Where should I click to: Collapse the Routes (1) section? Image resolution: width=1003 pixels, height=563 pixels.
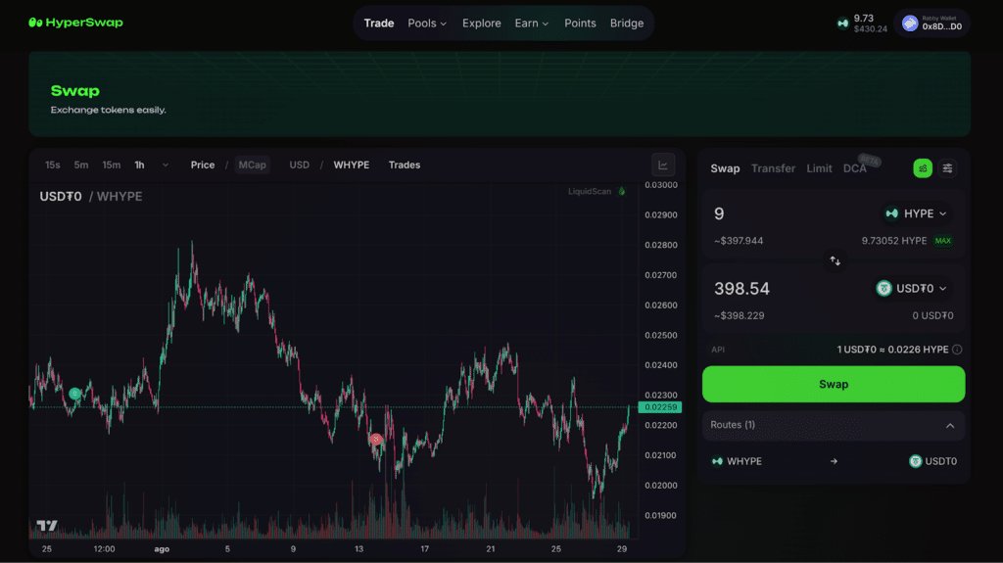[834, 426]
